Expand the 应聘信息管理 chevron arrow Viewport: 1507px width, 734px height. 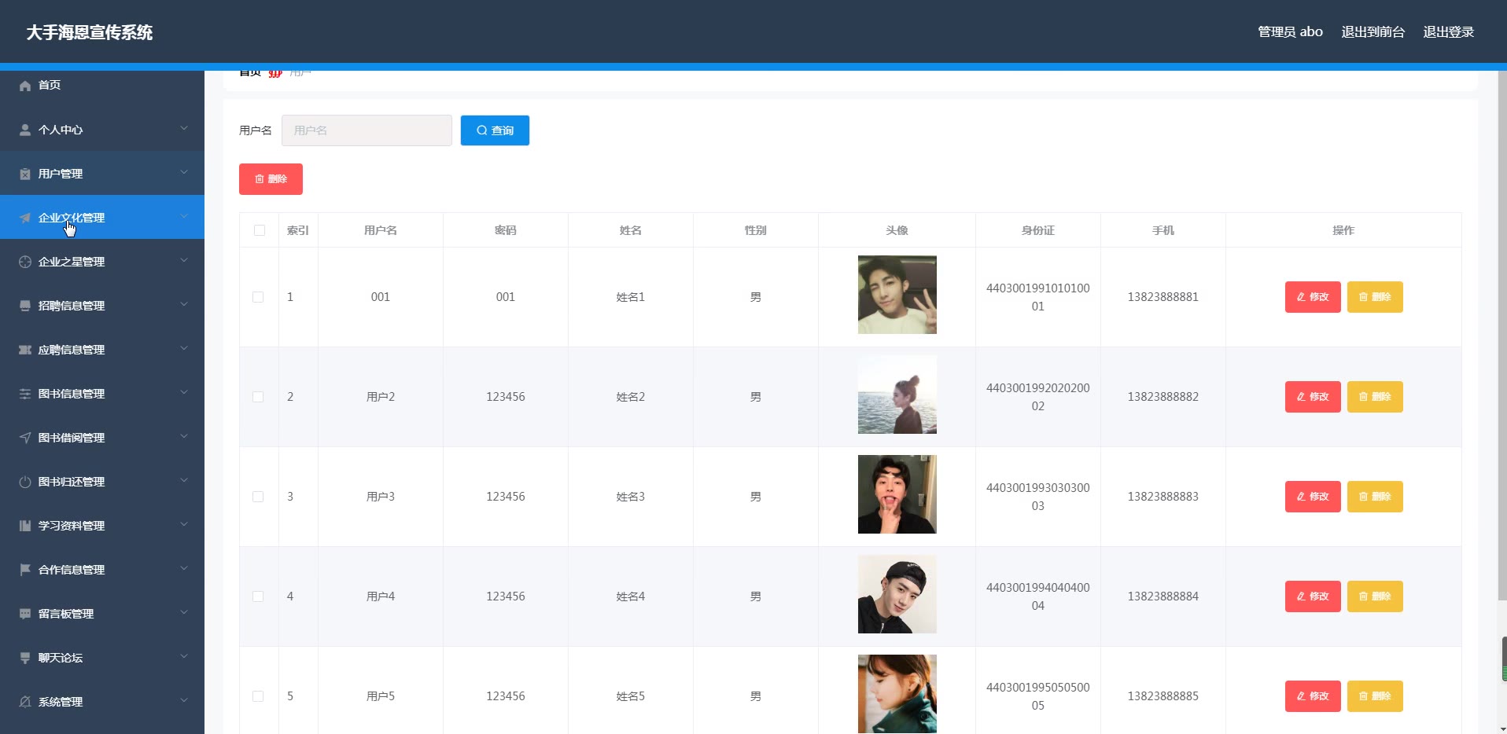[184, 348]
